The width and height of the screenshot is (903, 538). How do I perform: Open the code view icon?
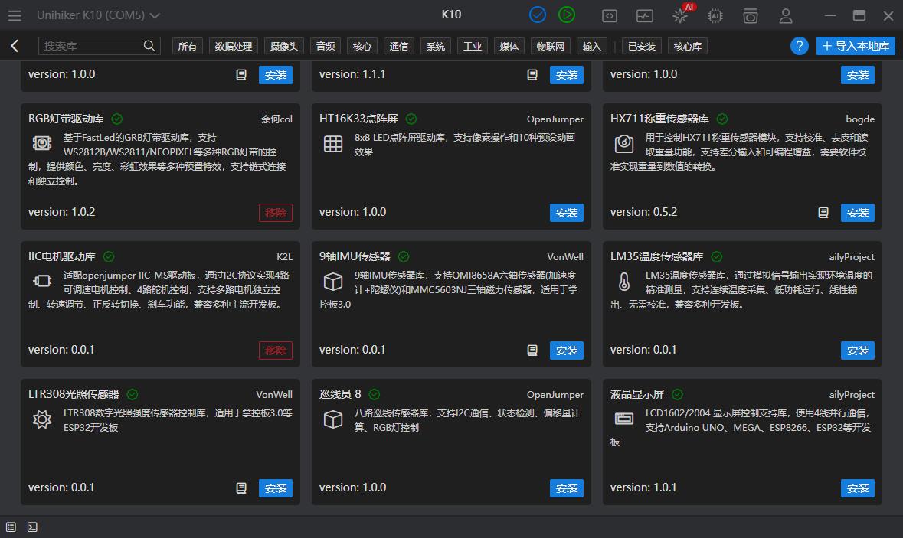tap(610, 16)
